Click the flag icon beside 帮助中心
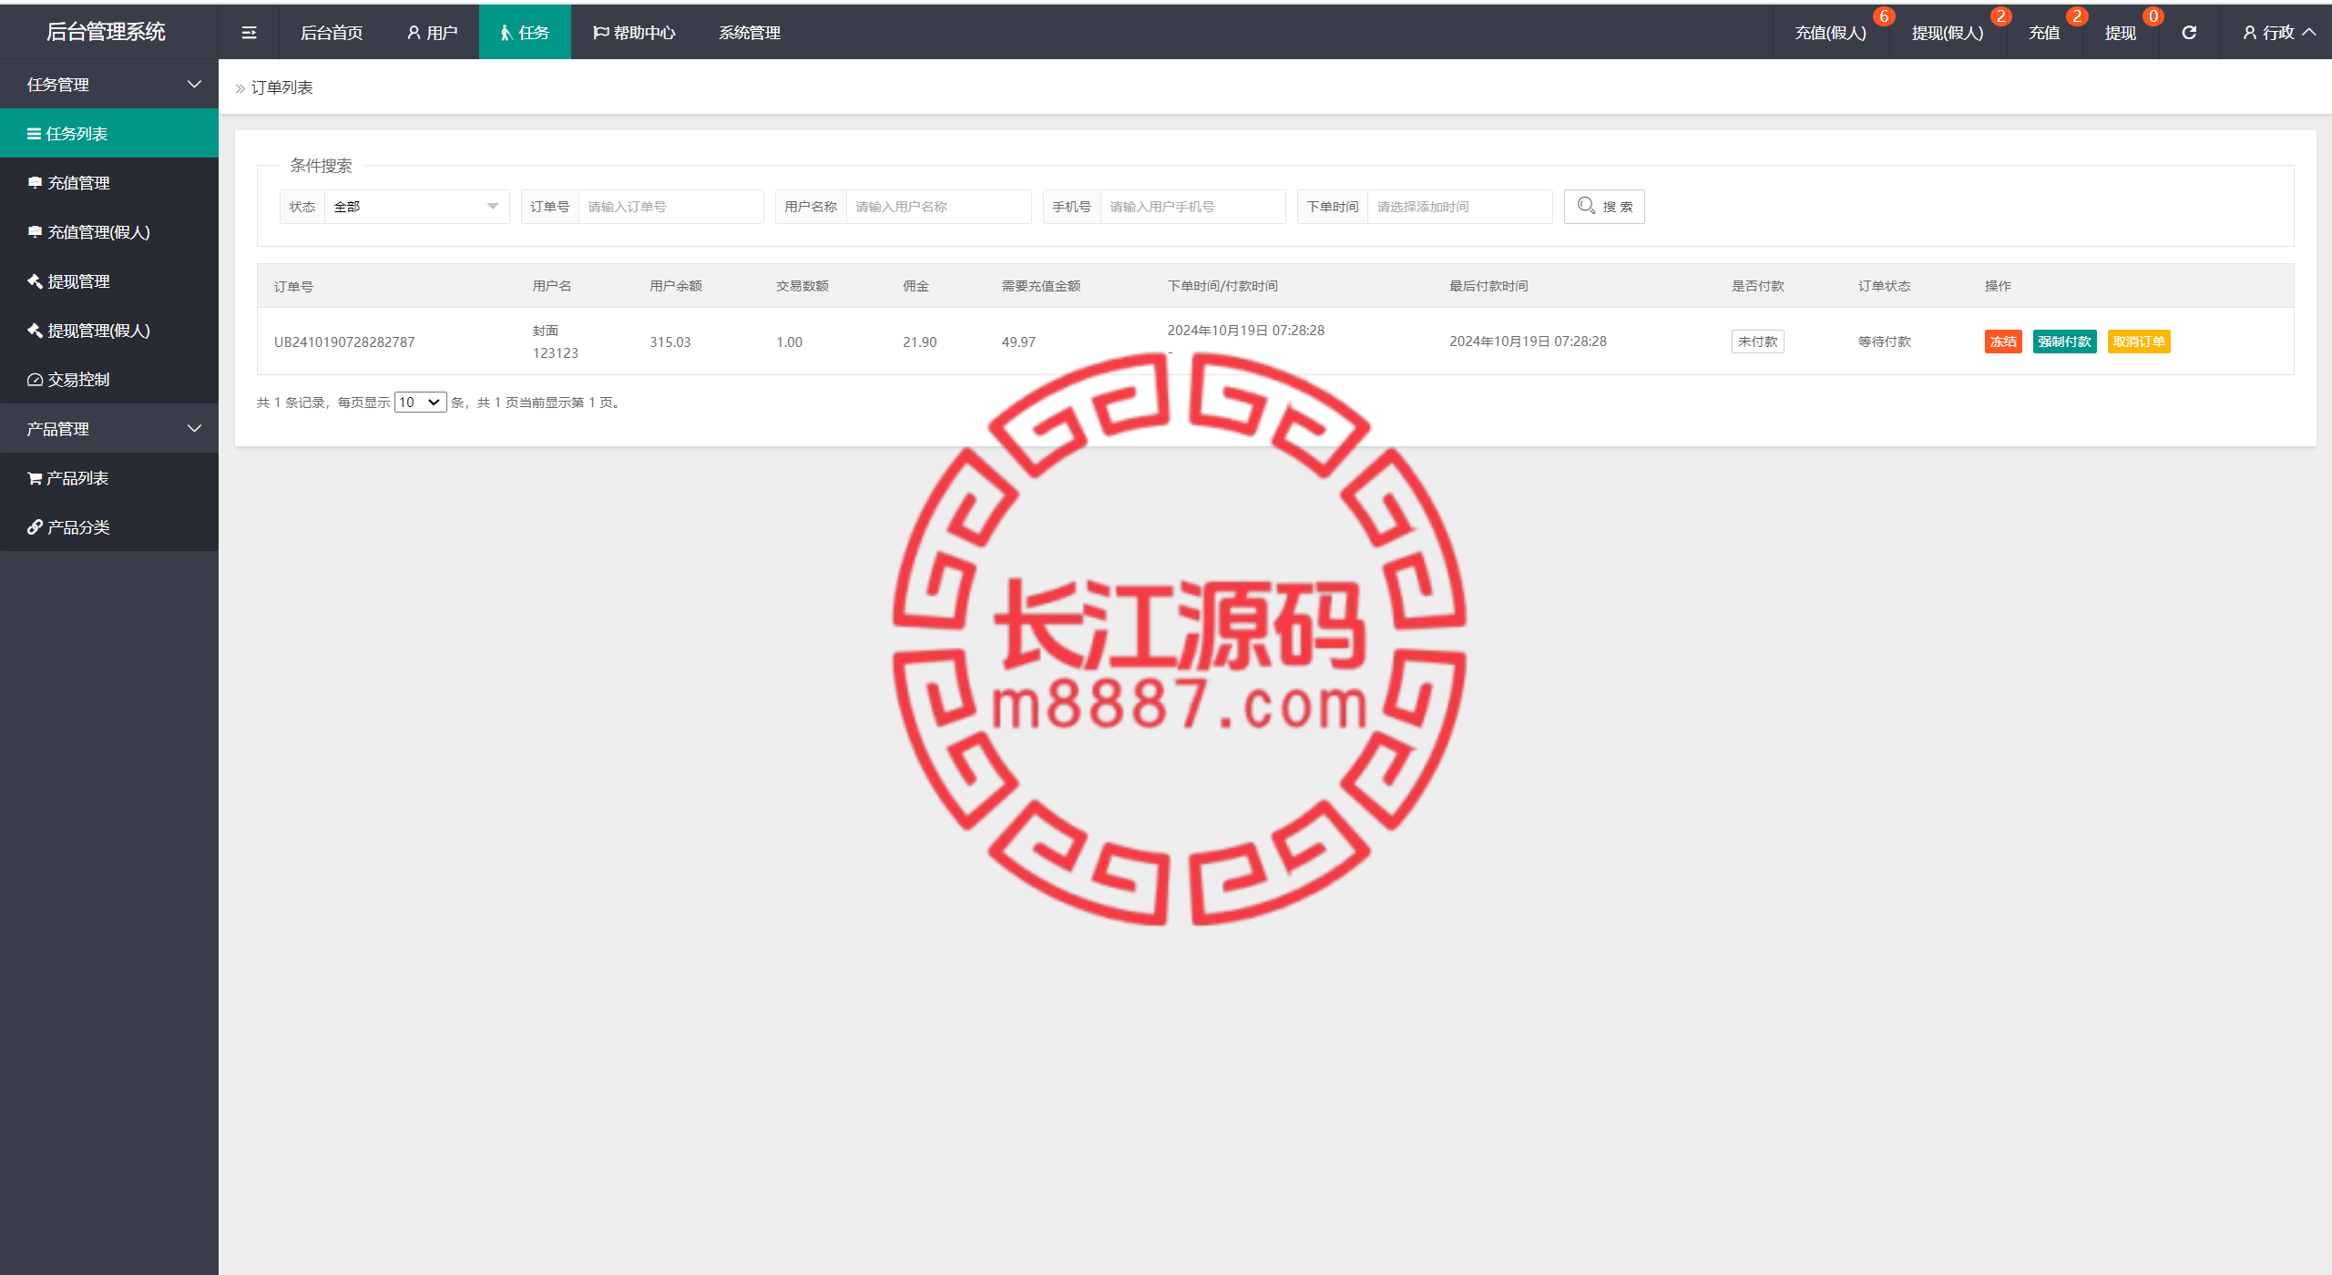The height and width of the screenshot is (1275, 2332). (600, 33)
